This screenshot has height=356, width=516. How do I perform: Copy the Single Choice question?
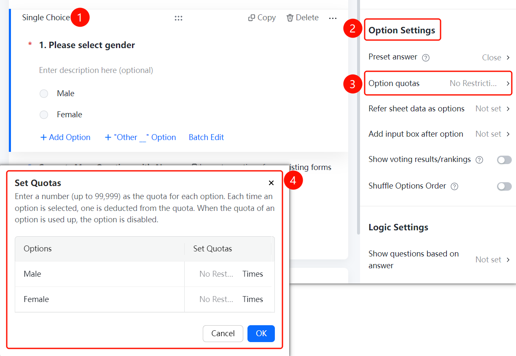pyautogui.click(x=262, y=18)
